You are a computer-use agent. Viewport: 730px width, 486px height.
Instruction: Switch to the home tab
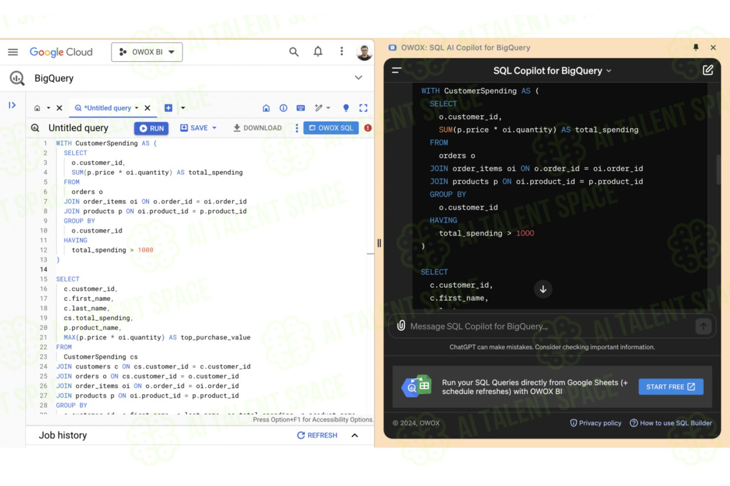pos(37,108)
